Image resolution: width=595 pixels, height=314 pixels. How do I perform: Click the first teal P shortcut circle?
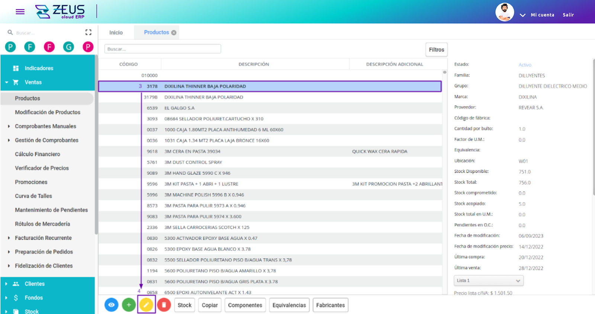pyautogui.click(x=10, y=47)
